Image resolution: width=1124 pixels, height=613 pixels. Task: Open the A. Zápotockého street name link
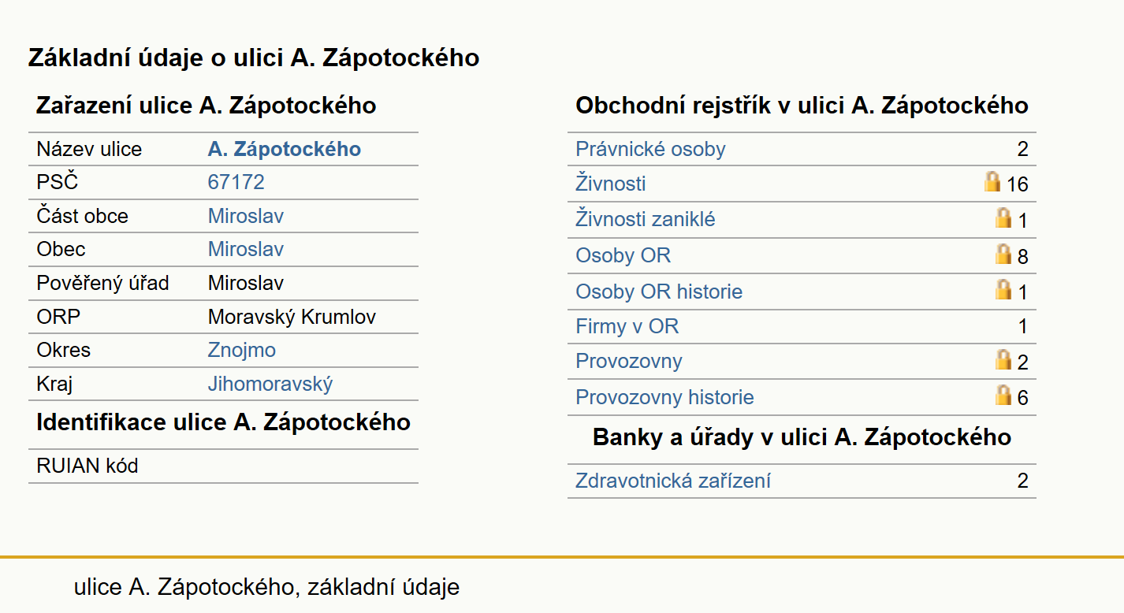[x=285, y=149]
